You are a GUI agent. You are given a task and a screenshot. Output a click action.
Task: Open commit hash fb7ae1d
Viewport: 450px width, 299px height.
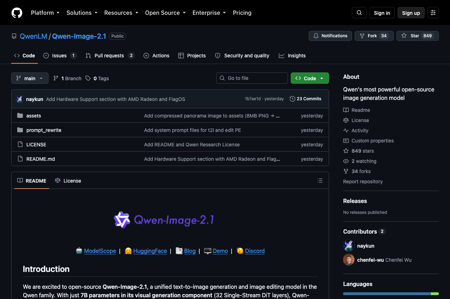pyautogui.click(x=253, y=99)
